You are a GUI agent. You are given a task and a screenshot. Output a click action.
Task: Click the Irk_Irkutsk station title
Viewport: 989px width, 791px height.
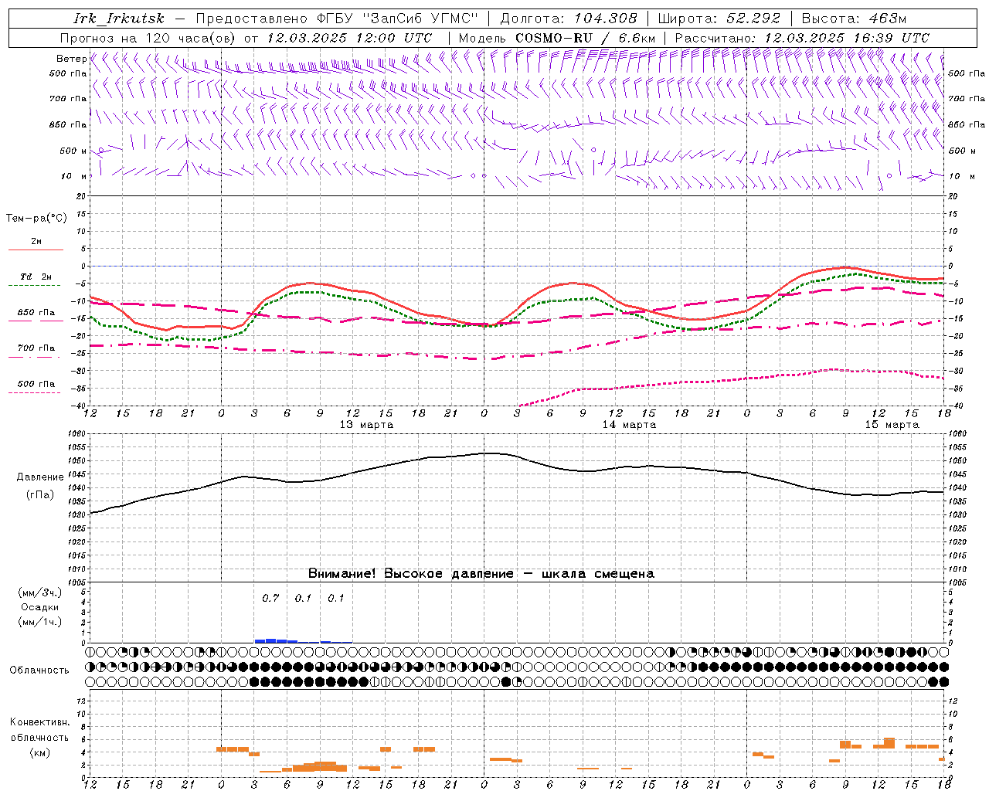pyautogui.click(x=119, y=19)
